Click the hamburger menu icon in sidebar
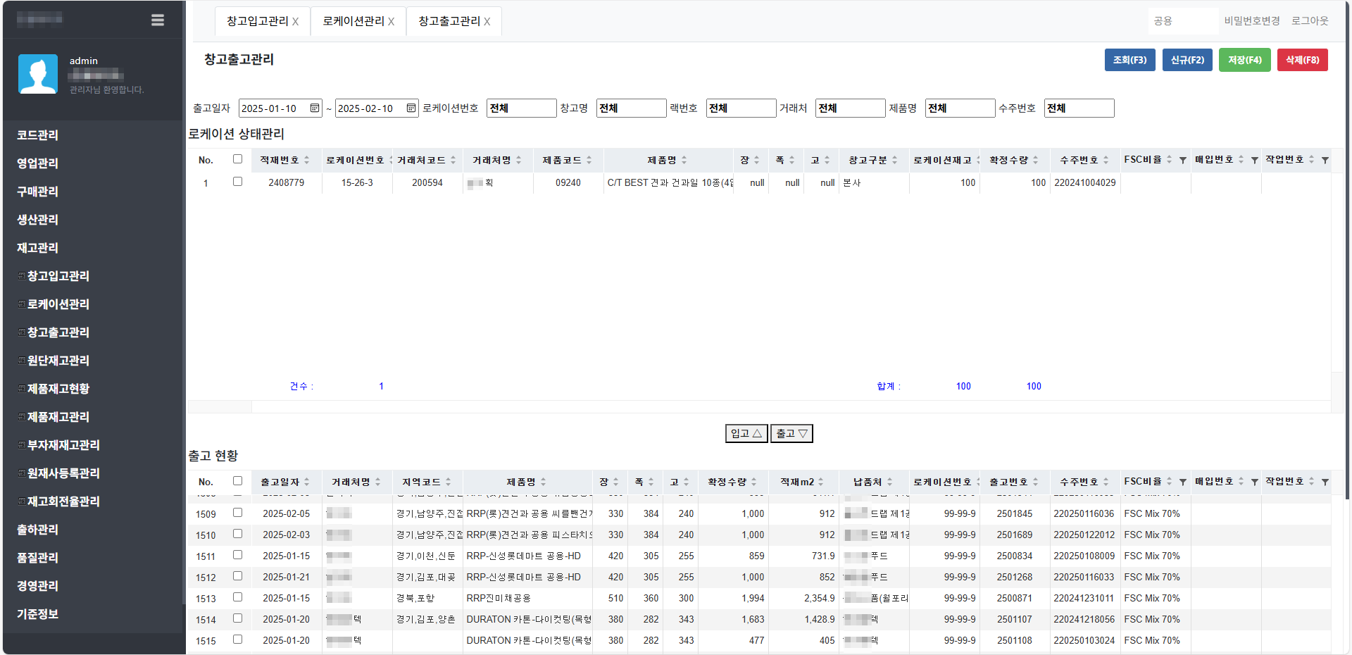Viewport: 1352px width, 655px height. click(x=158, y=20)
